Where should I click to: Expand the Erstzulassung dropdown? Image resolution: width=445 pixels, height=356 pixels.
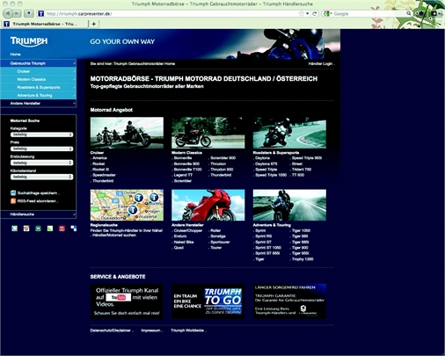click(x=41, y=163)
